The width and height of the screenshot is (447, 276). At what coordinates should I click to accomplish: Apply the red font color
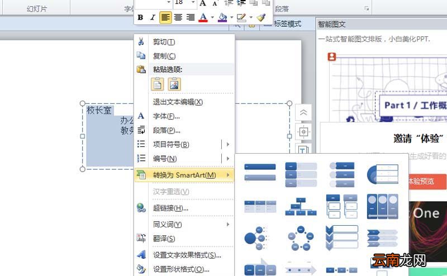(203, 17)
